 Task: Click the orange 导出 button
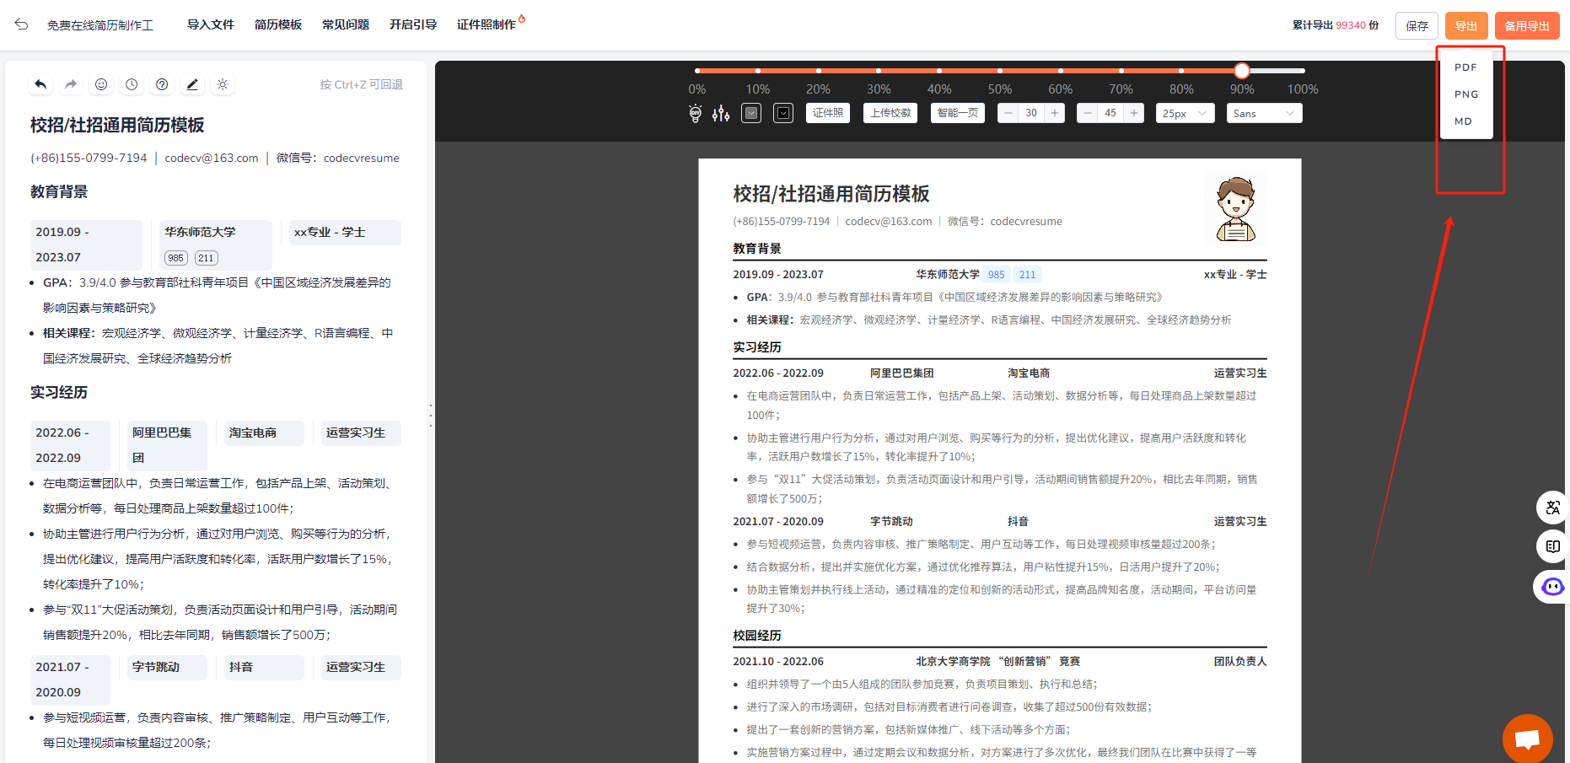tap(1466, 25)
